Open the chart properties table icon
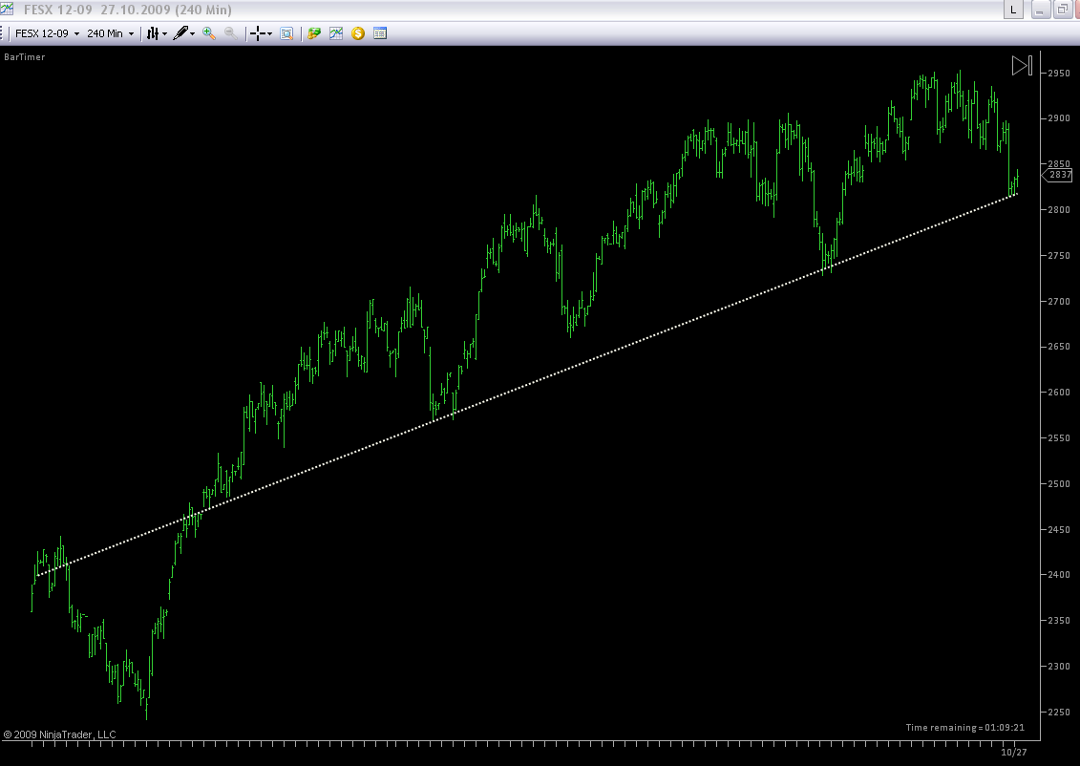This screenshot has height=766, width=1080. tap(379, 33)
